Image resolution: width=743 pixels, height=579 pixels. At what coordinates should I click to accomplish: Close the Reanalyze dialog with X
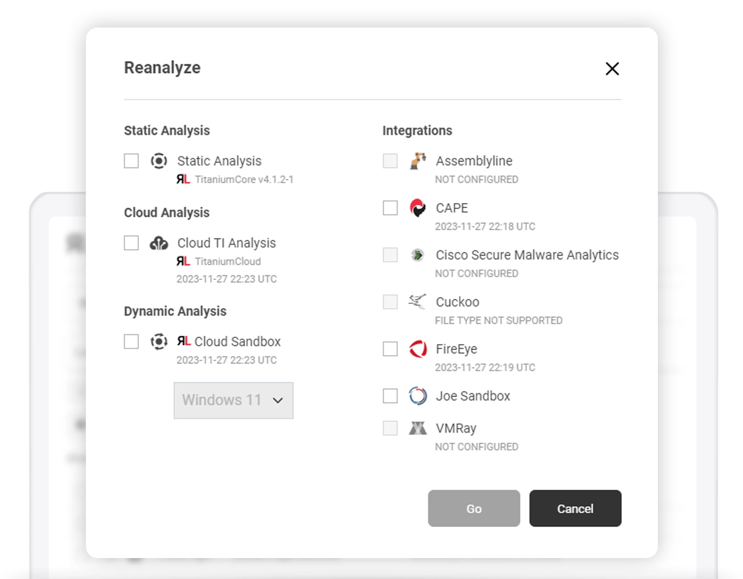(x=612, y=69)
